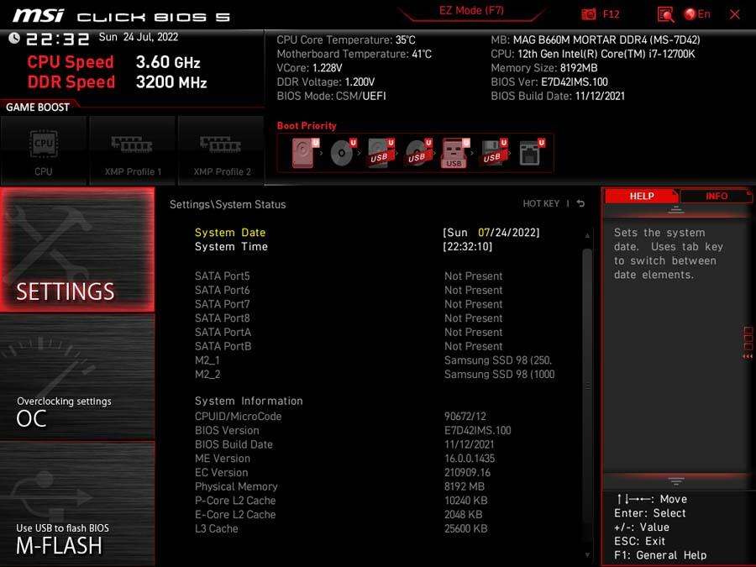The height and width of the screenshot is (567, 756).
Task: Select the USB key boot device icon
Action: 455,153
